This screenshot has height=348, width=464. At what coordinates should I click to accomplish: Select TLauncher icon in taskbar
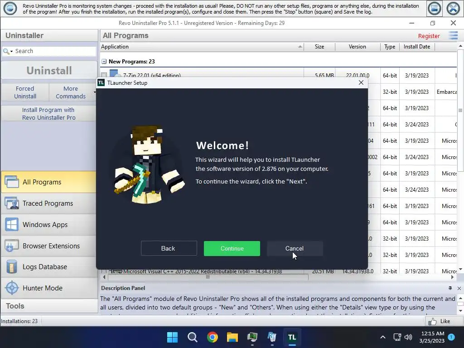tap(292, 337)
